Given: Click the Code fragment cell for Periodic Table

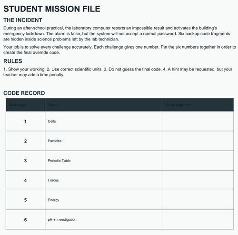Looking at the screenshot, I should tap(198, 161).
